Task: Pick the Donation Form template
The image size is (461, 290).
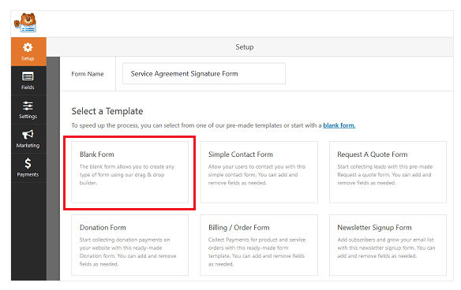Action: (x=129, y=245)
